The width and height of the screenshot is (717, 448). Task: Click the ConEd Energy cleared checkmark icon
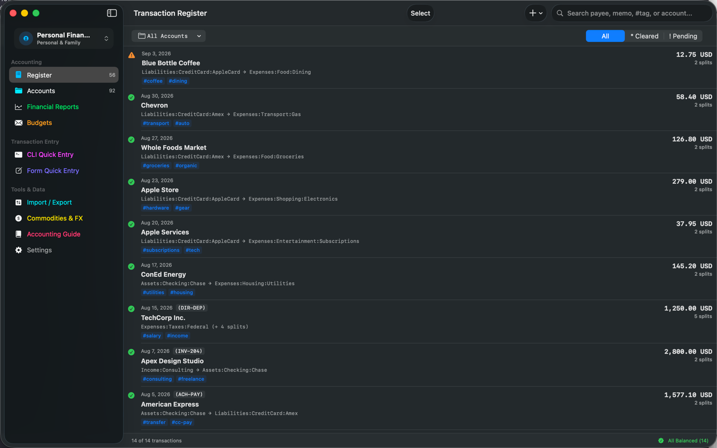(131, 267)
